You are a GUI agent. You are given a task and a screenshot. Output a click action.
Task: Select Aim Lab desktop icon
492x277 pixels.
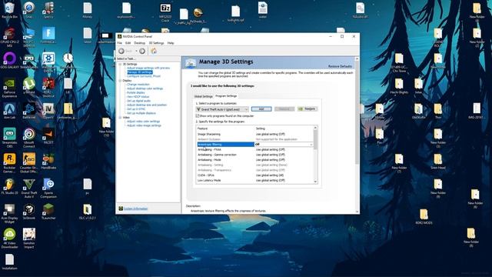point(9,111)
